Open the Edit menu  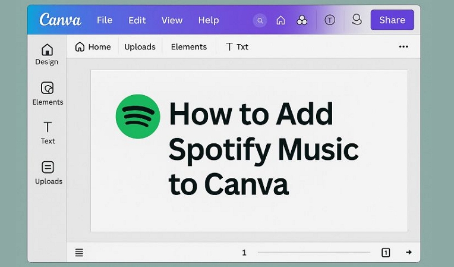[137, 20]
